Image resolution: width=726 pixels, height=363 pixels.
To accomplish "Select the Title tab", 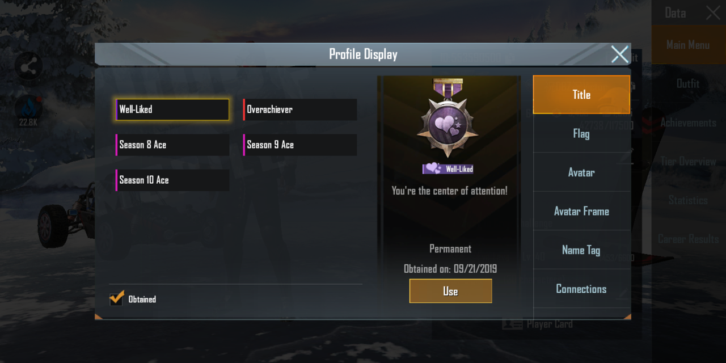I will coord(581,95).
